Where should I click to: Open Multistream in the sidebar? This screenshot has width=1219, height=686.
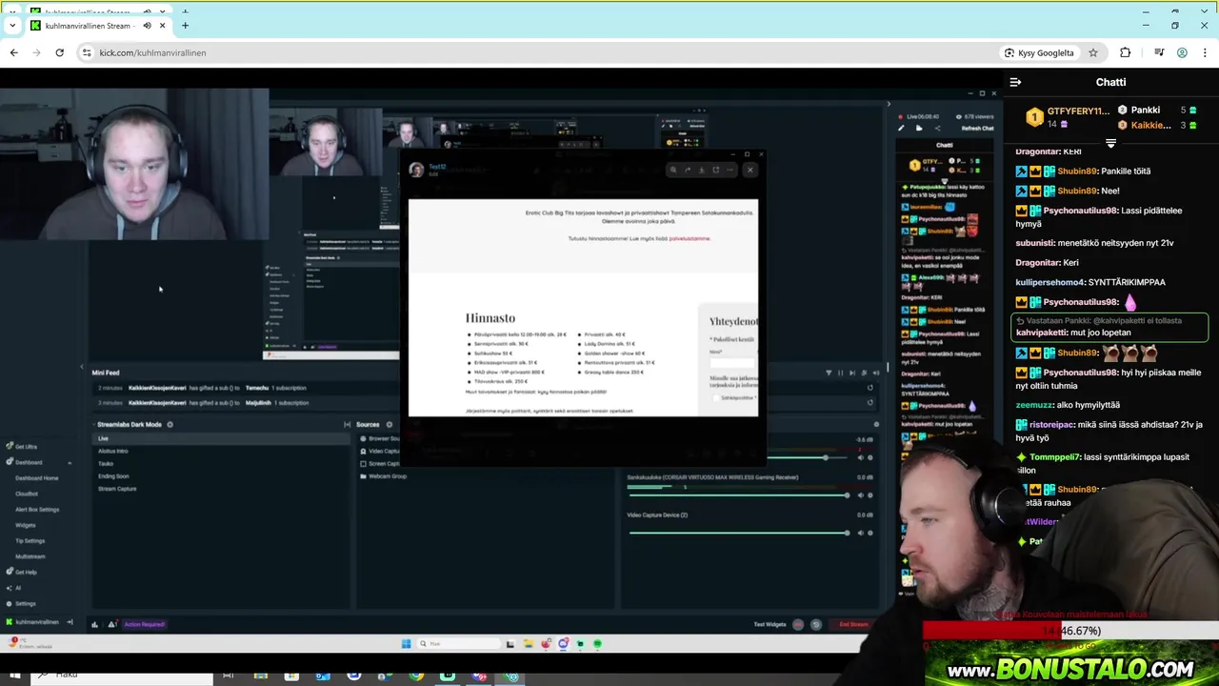click(30, 556)
